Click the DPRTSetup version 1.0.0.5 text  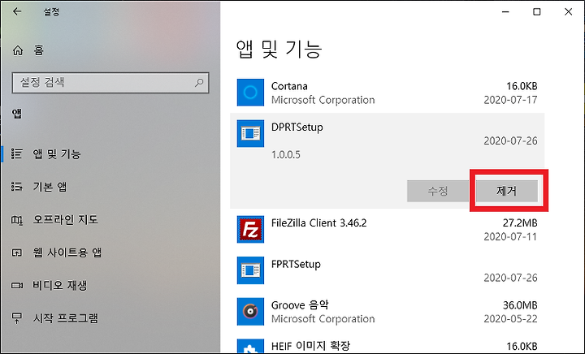point(286,154)
